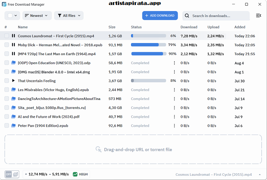The width and height of the screenshot is (267, 180).
Task: Click Cosmos Laundromat name in bottom bar
Action: click(x=214, y=175)
